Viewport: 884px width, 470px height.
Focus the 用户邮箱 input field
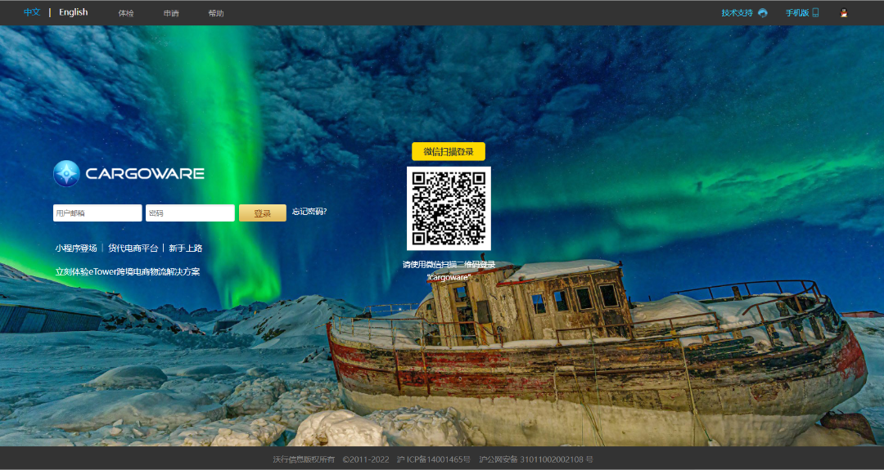click(x=97, y=213)
